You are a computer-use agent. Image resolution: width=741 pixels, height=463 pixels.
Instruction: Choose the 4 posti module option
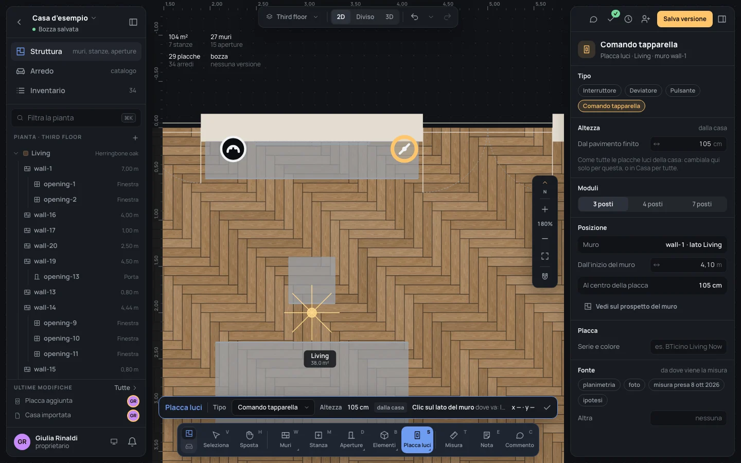coord(652,204)
